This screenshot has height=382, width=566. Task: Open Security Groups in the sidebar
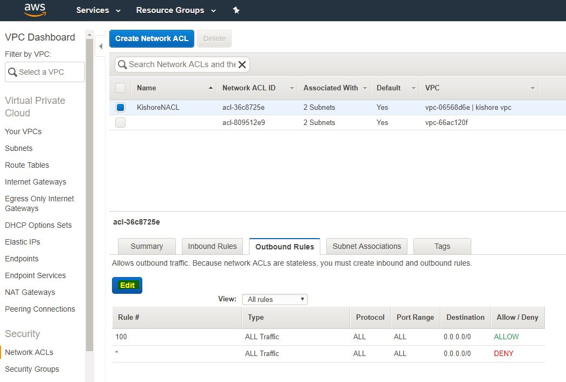pyautogui.click(x=32, y=369)
